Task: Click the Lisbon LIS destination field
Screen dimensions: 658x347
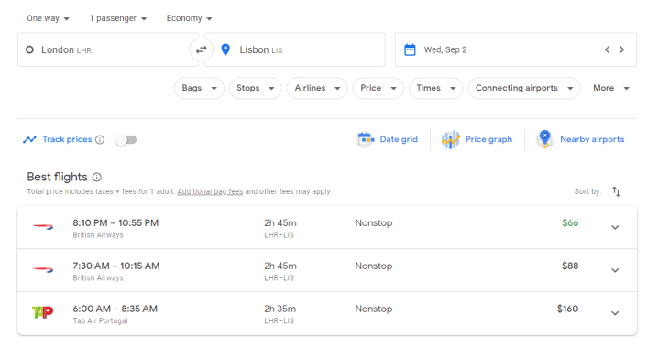Action: [x=294, y=49]
